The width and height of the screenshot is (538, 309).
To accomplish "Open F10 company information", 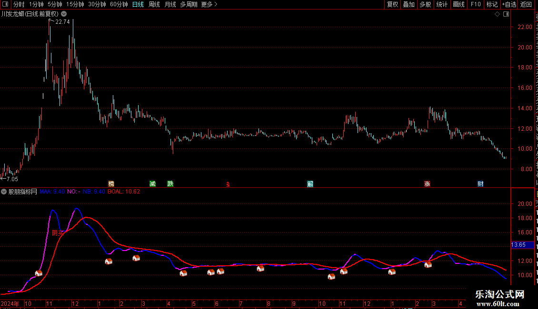I will (x=476, y=4).
